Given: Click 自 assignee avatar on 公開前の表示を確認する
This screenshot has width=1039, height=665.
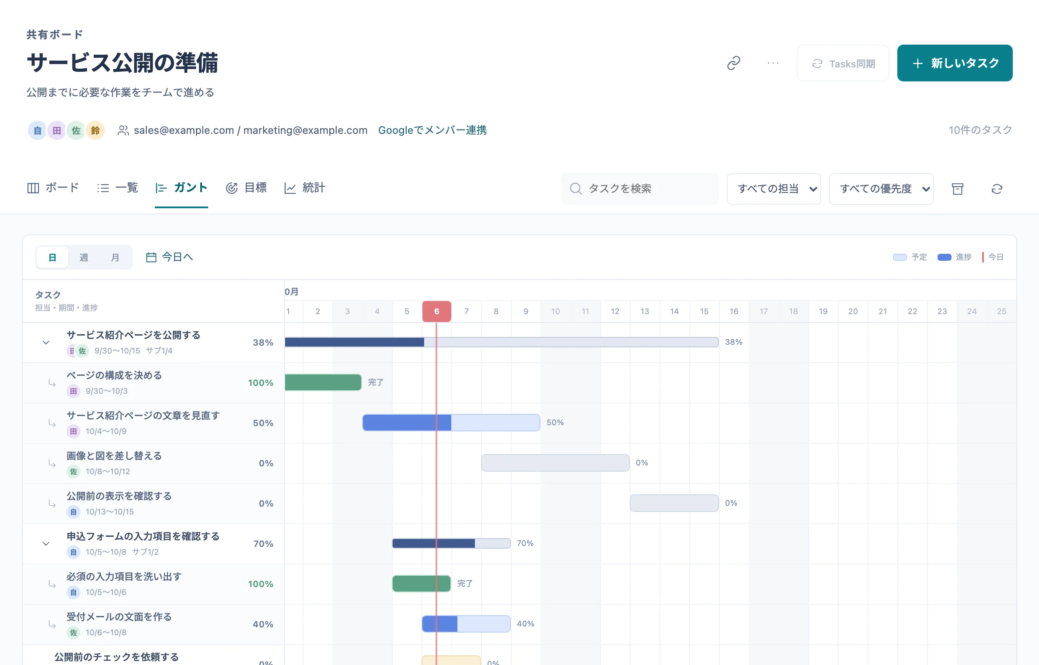Looking at the screenshot, I should click(73, 511).
